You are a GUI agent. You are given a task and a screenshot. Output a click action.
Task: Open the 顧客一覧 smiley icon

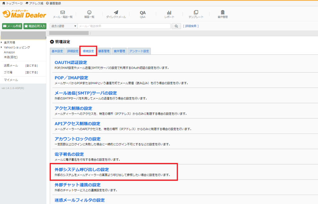(x=89, y=12)
